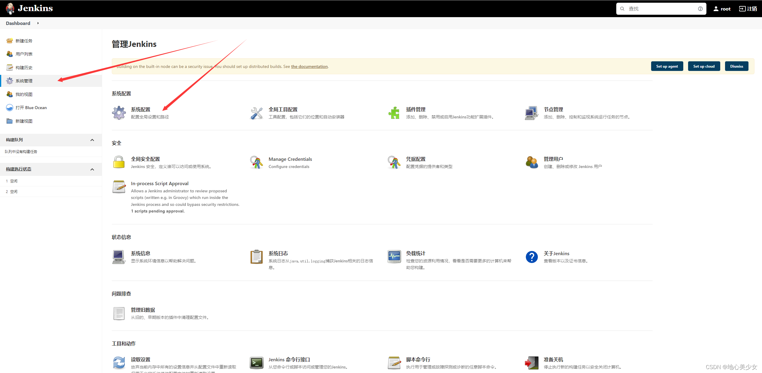Screen dimensions: 762x373
Task: Open the 脚本命令行 notepad icon
Action: tap(394, 363)
